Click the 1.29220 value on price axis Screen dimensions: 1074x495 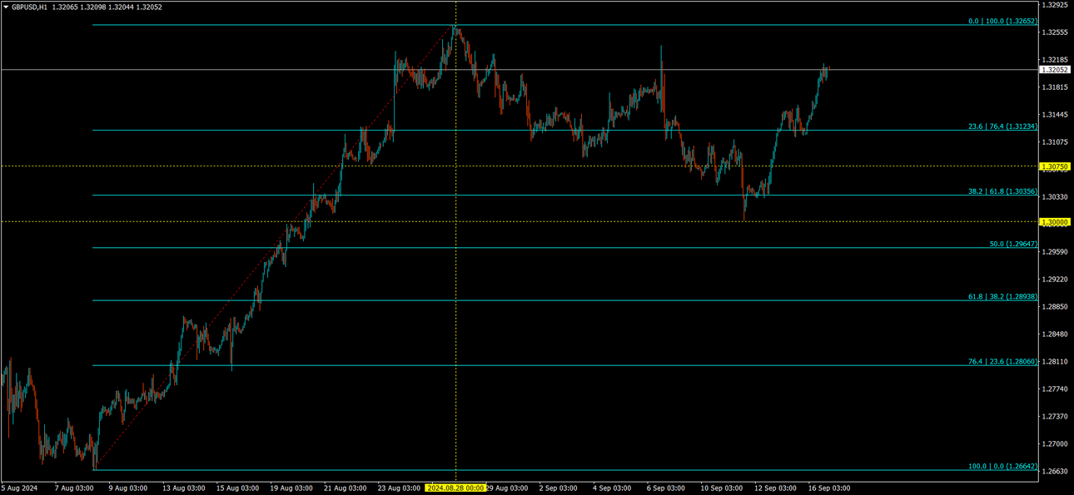pos(1055,280)
